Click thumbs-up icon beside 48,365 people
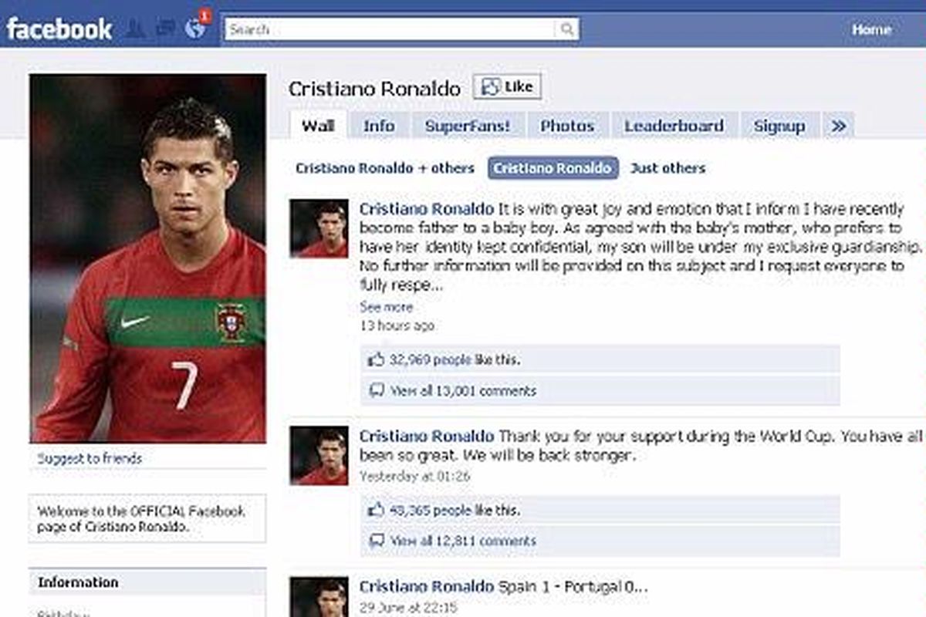 [x=376, y=510]
